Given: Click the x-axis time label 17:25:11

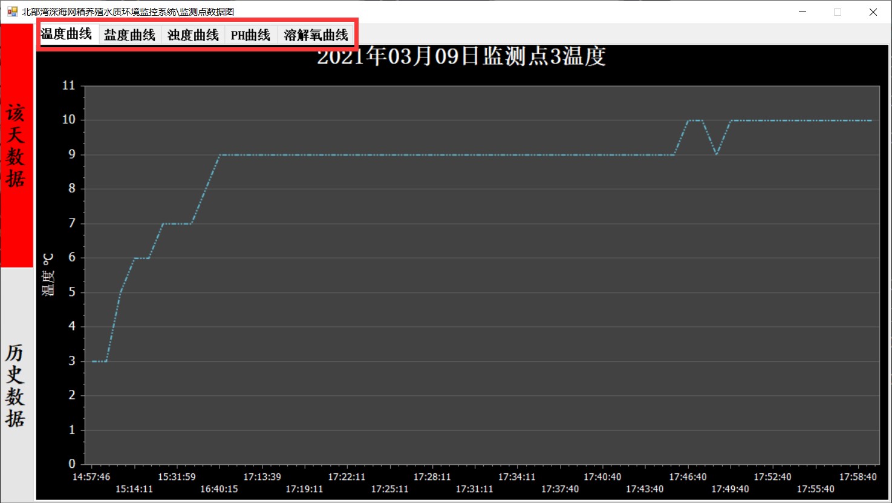Looking at the screenshot, I should tap(389, 489).
